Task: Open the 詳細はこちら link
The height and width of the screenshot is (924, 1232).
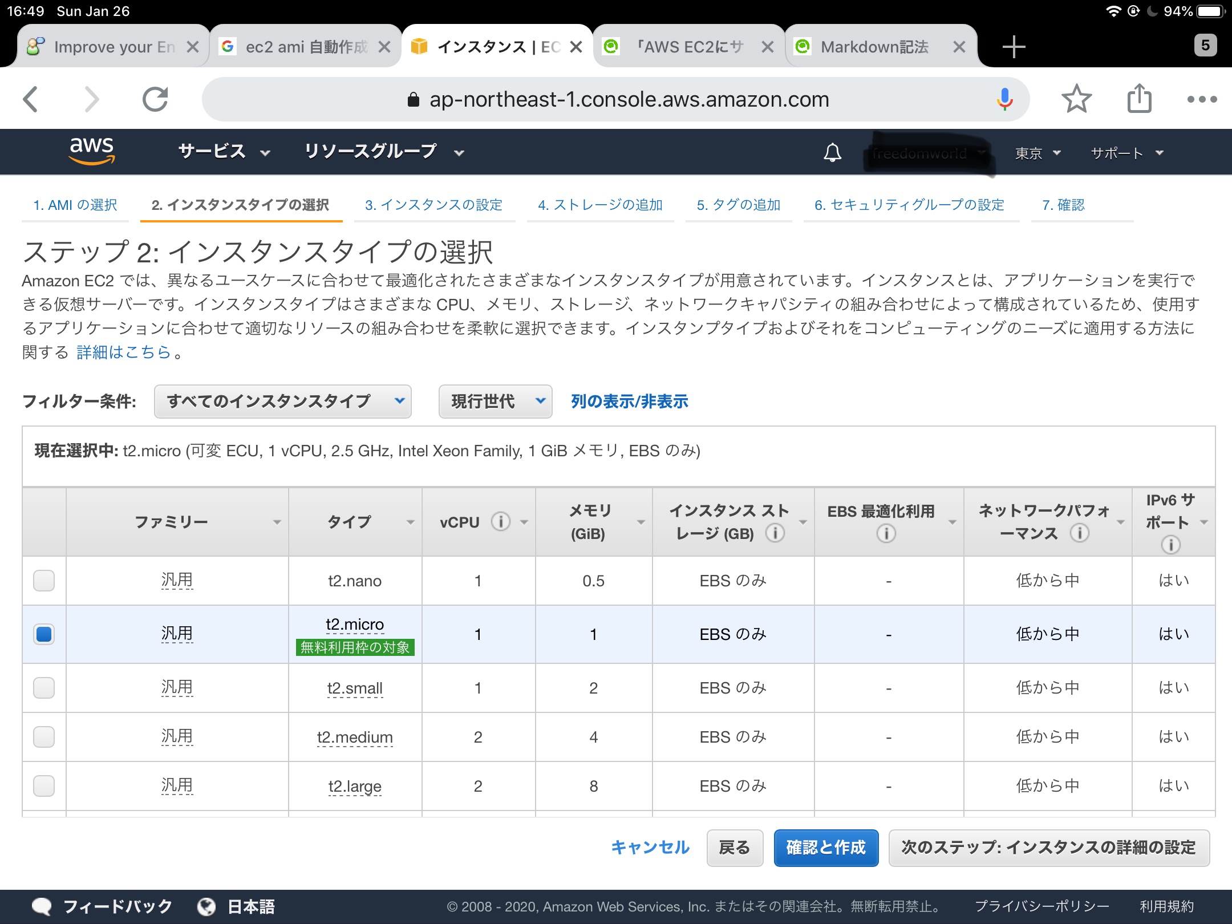Action: pos(124,352)
